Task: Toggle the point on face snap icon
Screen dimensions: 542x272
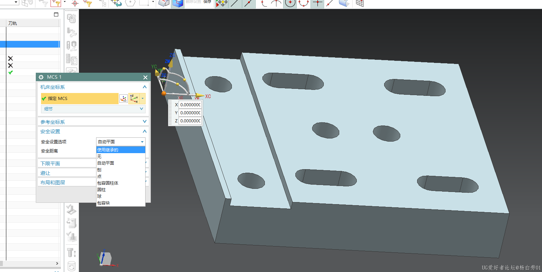Action: tap(344, 3)
